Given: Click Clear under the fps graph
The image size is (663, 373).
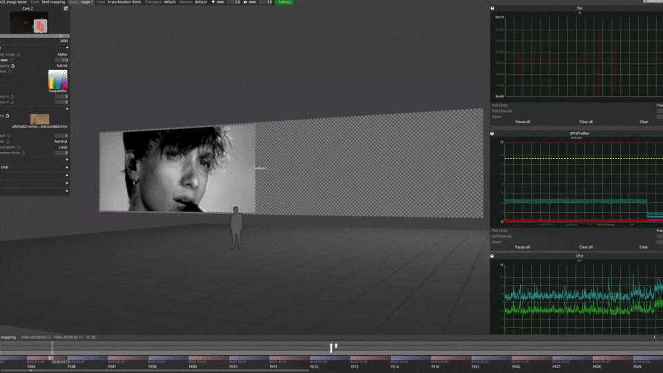Looking at the screenshot, I should (644, 122).
